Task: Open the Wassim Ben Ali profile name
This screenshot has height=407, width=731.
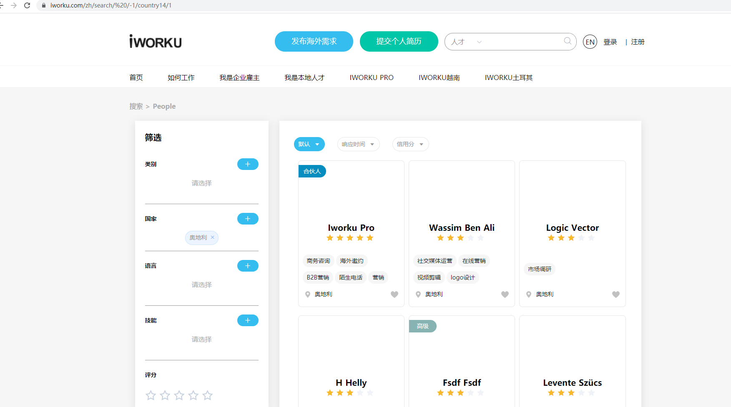Action: click(x=462, y=228)
